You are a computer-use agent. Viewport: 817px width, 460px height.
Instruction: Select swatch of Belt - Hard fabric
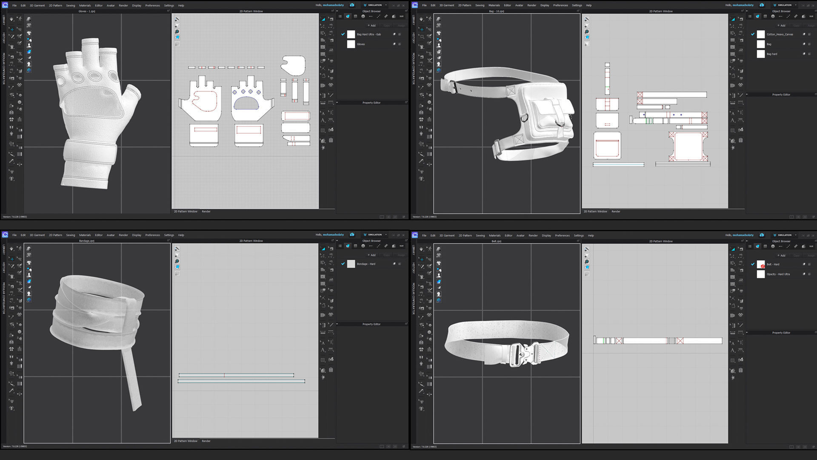761,264
